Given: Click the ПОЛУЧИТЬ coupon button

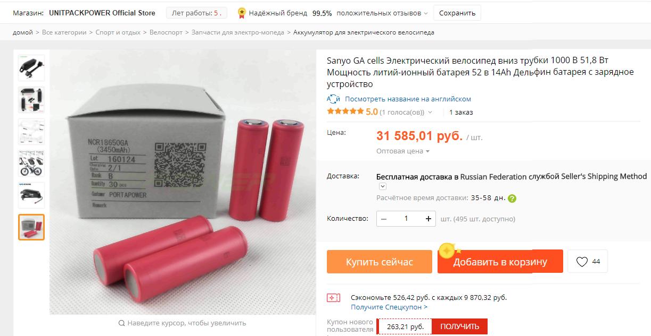Looking at the screenshot, I should tap(459, 326).
